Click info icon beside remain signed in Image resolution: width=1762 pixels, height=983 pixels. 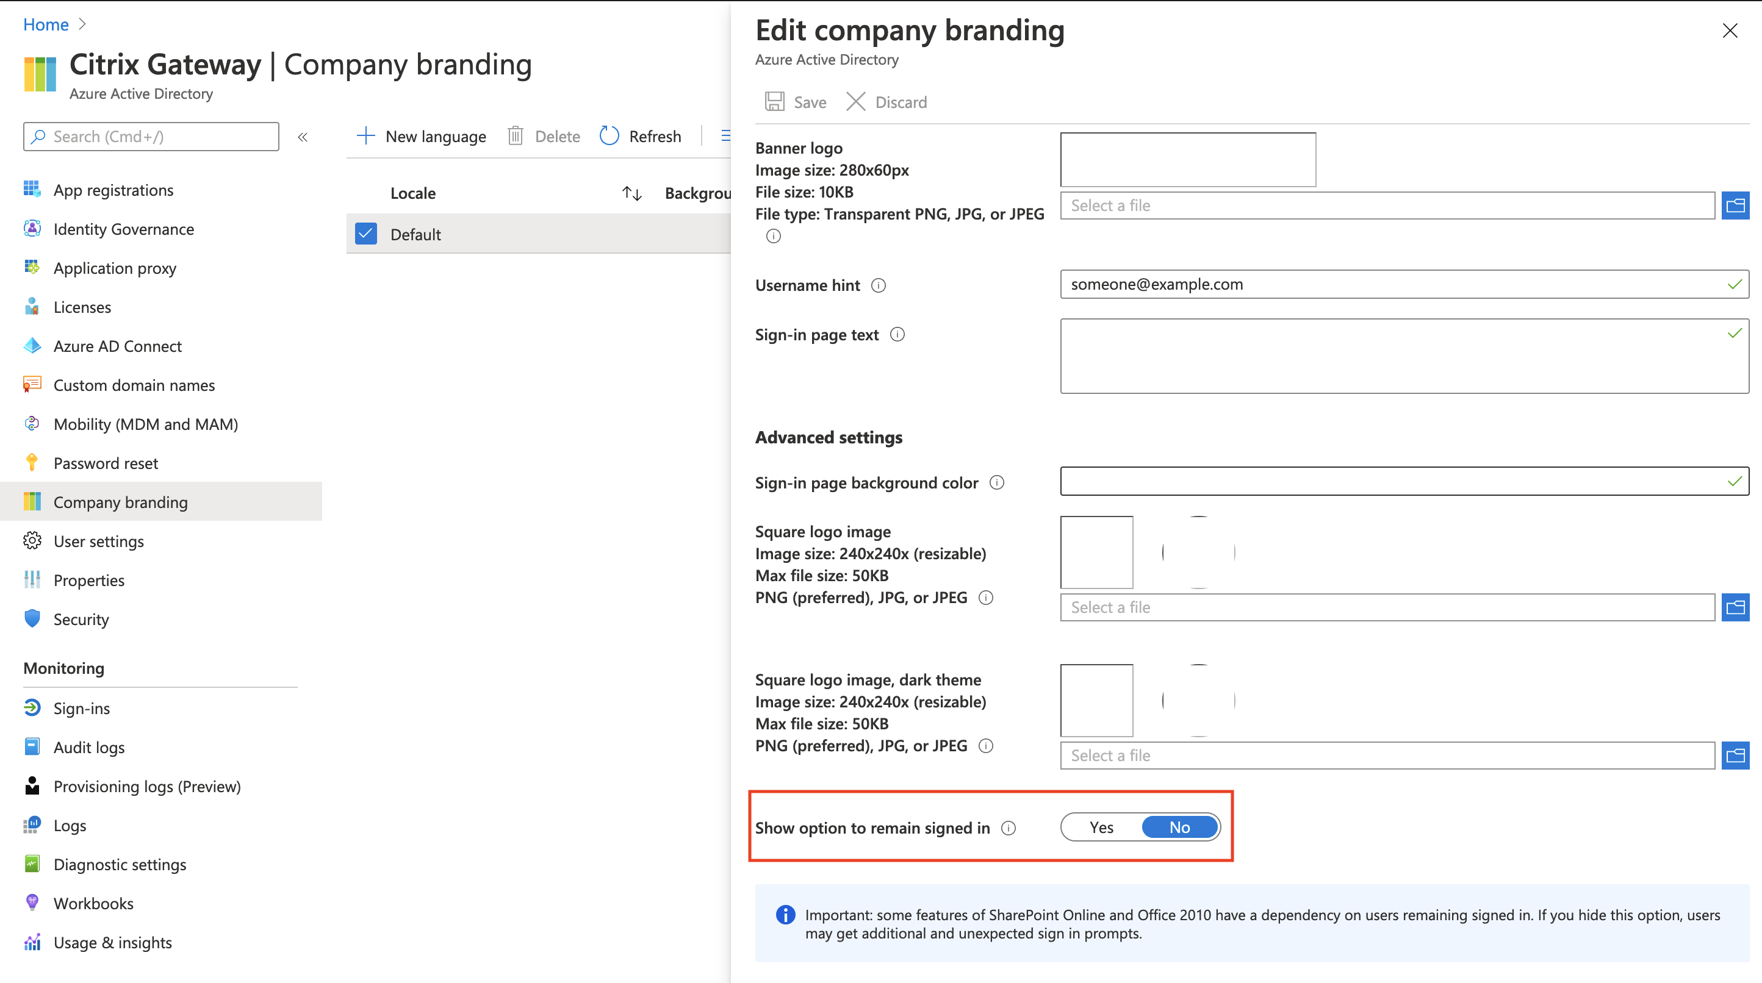(1009, 828)
